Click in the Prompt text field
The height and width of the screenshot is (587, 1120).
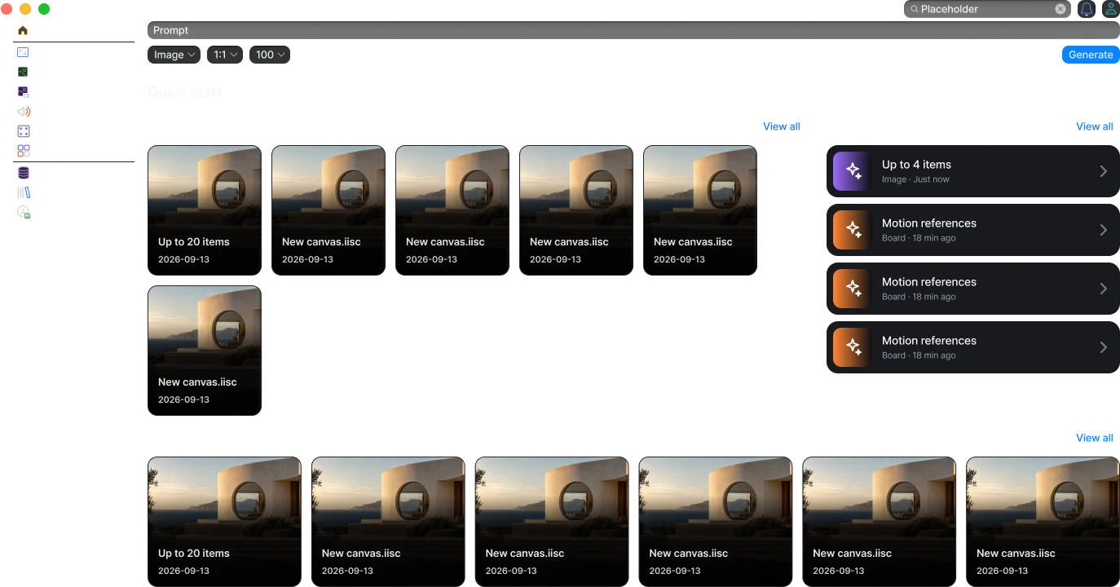(633, 30)
